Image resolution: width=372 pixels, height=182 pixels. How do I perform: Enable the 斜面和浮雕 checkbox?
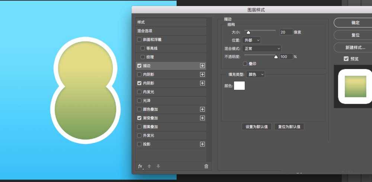click(139, 39)
